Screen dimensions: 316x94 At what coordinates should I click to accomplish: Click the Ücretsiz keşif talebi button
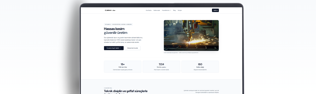pos(114,48)
